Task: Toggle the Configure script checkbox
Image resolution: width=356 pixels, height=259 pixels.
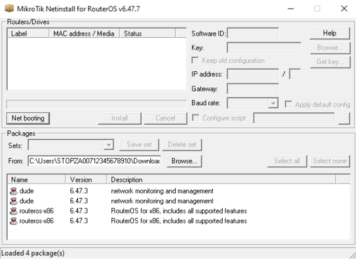Action: coord(196,118)
